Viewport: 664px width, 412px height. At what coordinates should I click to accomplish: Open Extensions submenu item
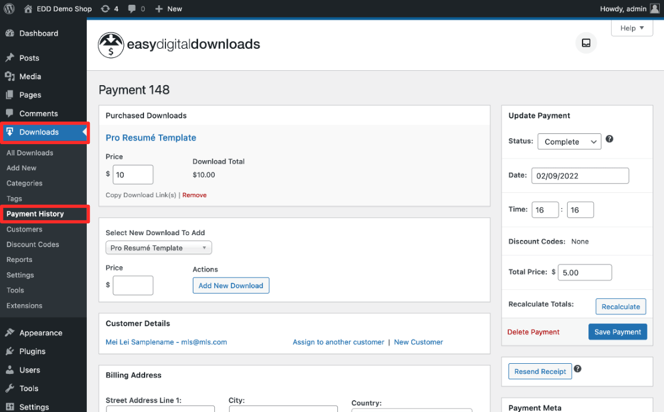pos(24,305)
